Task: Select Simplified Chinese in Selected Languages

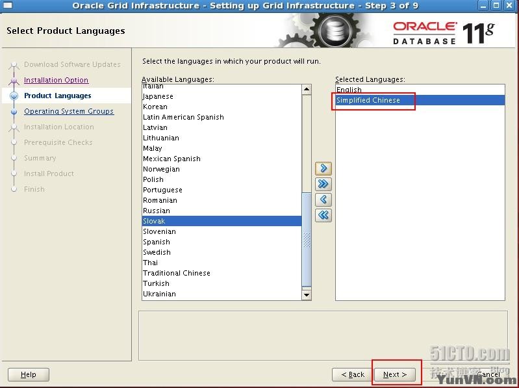Action: tap(420, 100)
